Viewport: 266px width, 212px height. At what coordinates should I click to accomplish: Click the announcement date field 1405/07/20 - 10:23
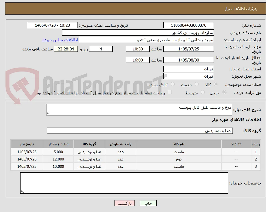(x=52, y=25)
